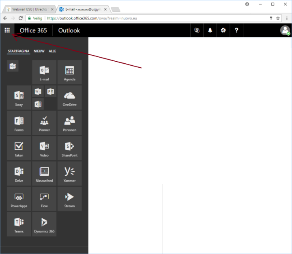Open the app launcher waffle icon
The image size is (292, 254).
tap(7, 30)
